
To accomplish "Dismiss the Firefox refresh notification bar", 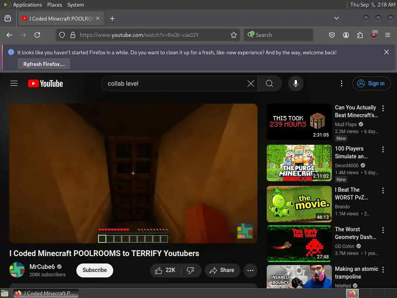I will coord(387,52).
